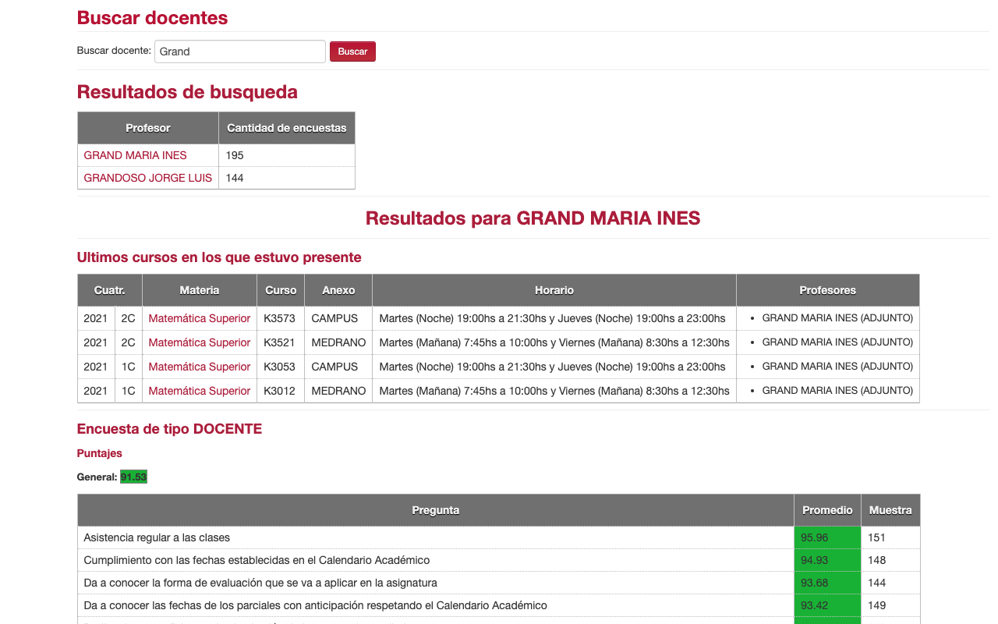
Task: Click the Buscar docente text input
Action: coord(239,51)
